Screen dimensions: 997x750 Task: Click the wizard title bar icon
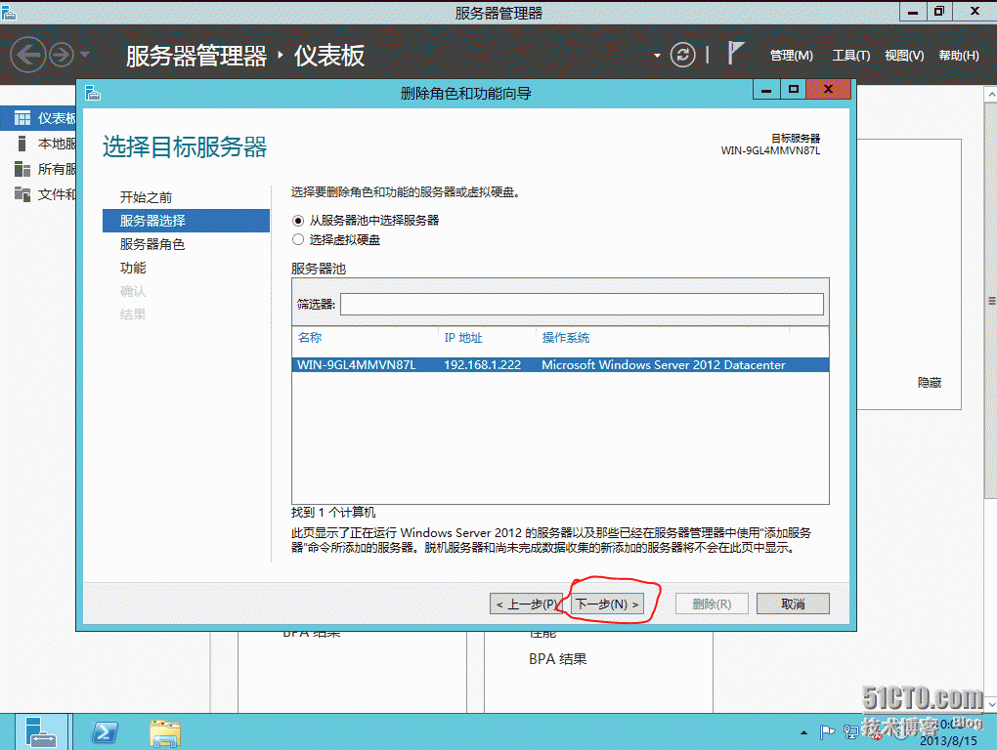(x=93, y=94)
